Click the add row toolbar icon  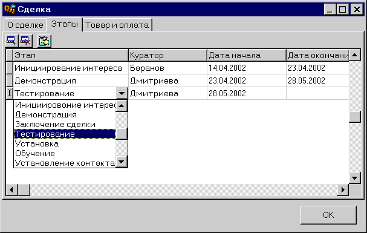point(11,41)
